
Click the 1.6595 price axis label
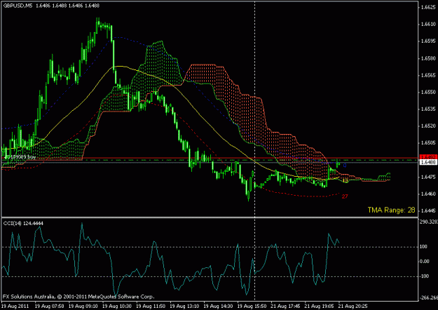[428, 41]
